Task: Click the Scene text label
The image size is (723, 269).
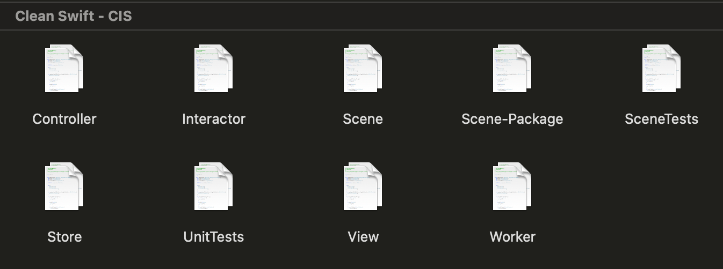Action: 363,119
